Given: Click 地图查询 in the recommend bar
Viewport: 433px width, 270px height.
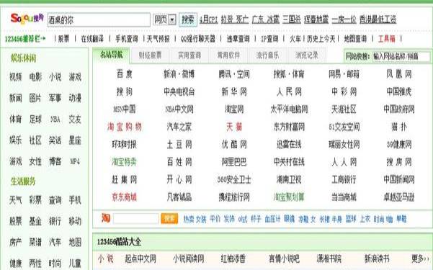Looking at the screenshot, I should click(x=355, y=39).
